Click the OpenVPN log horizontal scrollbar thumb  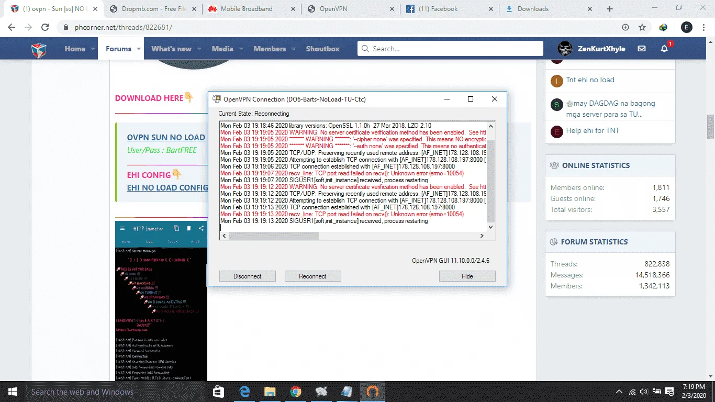273,236
